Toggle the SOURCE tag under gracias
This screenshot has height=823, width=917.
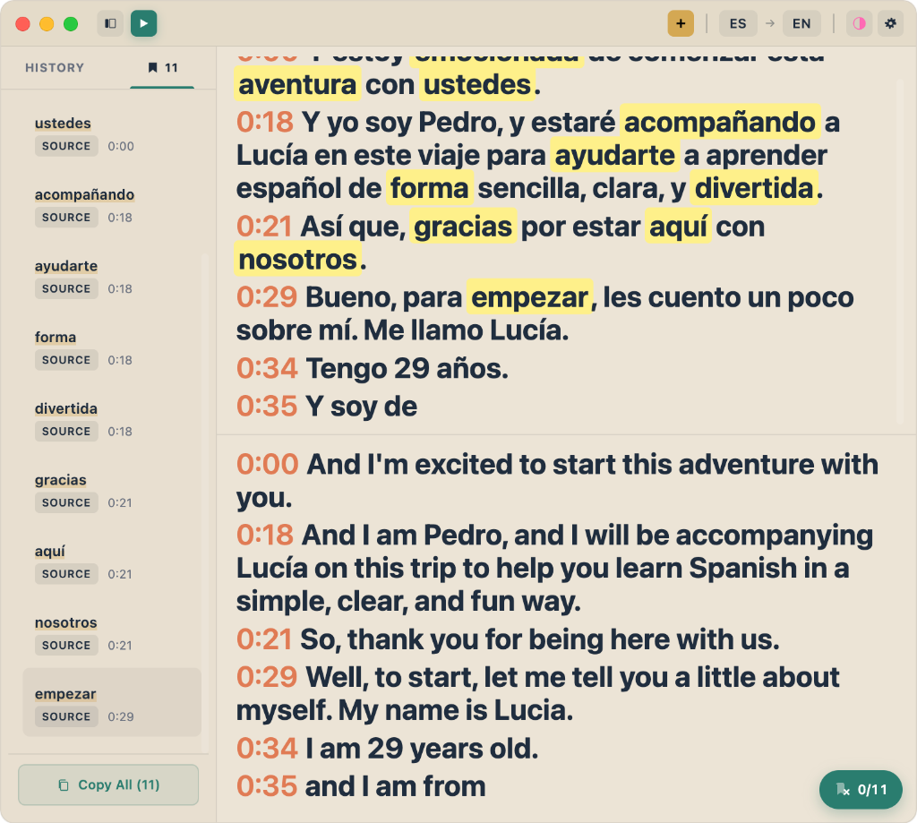[x=66, y=502]
